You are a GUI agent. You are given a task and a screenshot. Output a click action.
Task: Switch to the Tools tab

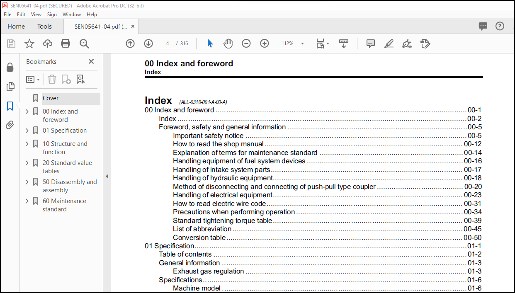coord(44,26)
